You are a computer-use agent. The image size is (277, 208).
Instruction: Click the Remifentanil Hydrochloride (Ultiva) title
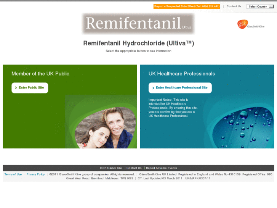point(139,43)
